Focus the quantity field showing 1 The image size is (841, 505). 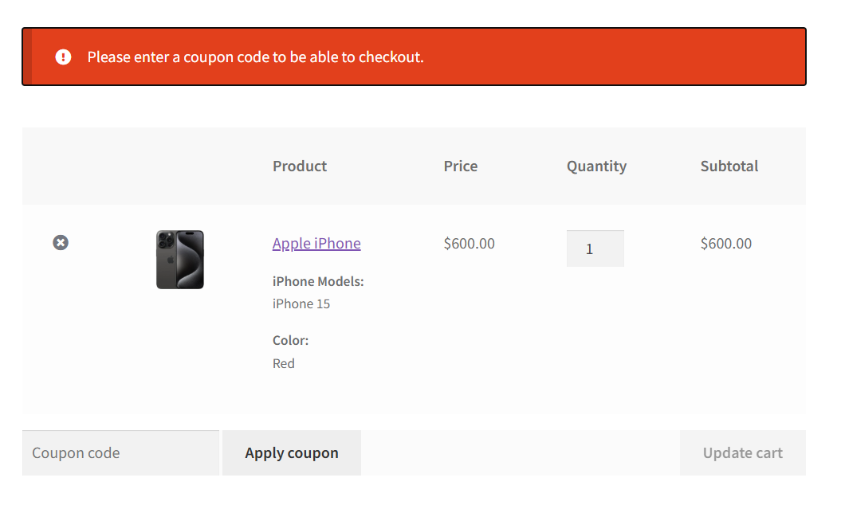point(595,249)
